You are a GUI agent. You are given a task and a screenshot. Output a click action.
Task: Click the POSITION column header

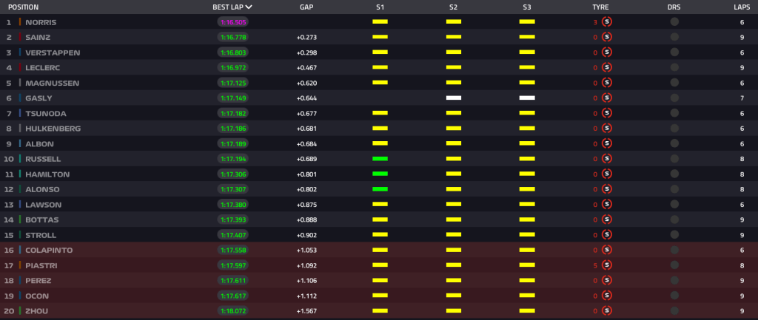[x=23, y=7]
